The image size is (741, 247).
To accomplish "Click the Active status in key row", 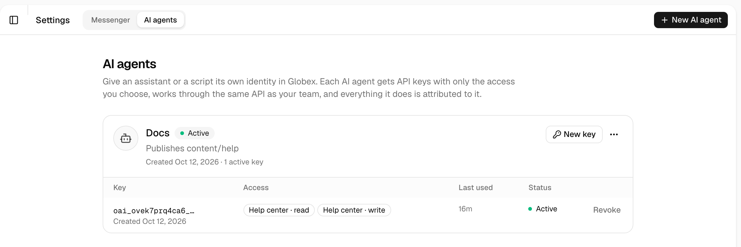I will point(543,209).
